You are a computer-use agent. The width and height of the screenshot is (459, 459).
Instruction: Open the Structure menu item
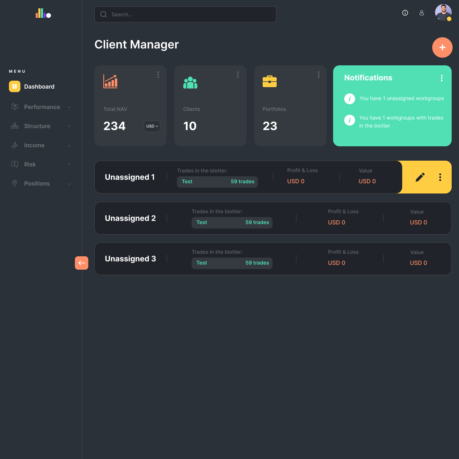37,126
